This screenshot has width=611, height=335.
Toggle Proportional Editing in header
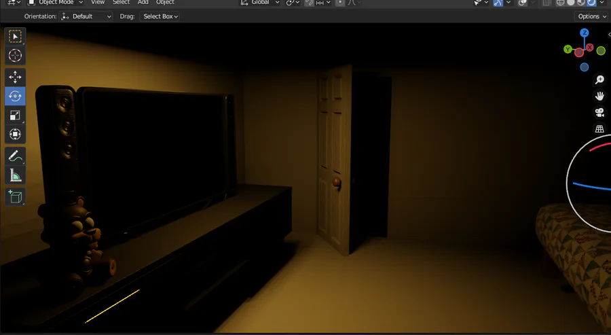(x=340, y=3)
